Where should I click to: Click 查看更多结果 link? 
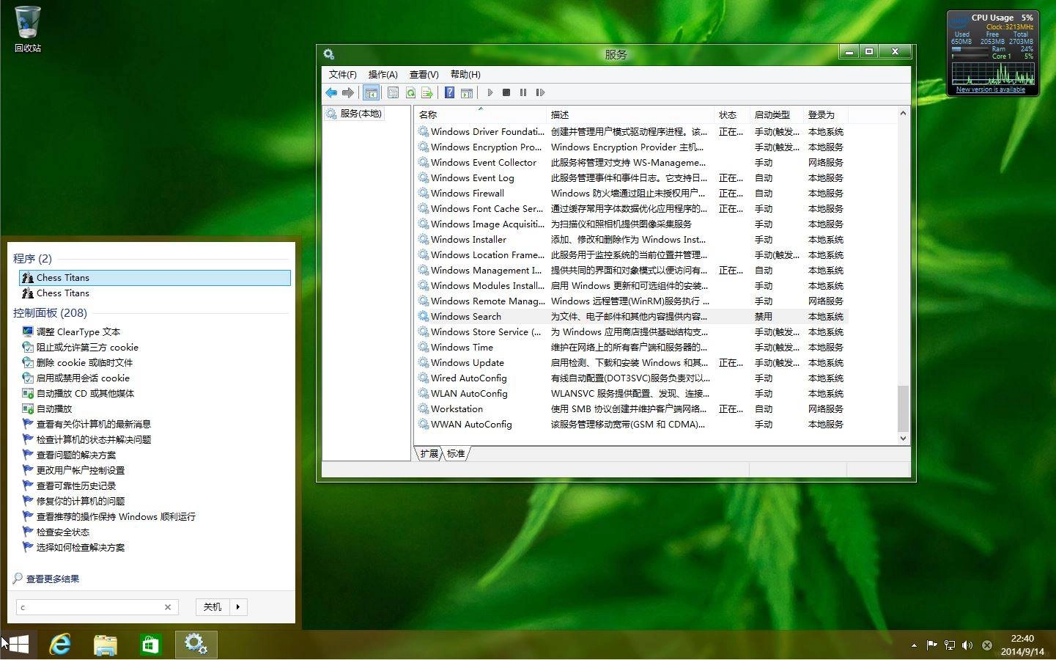point(53,579)
